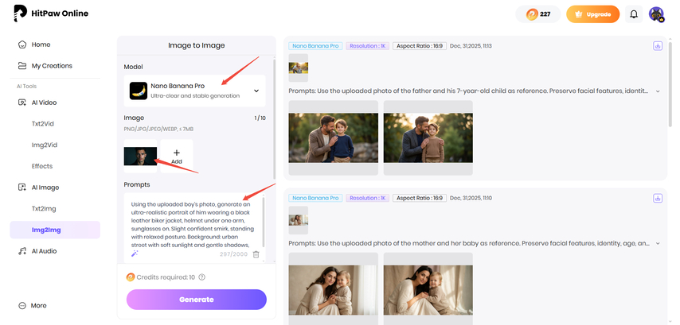680x325 pixels.
Task: Click the notification bell icon
Action: (x=634, y=14)
